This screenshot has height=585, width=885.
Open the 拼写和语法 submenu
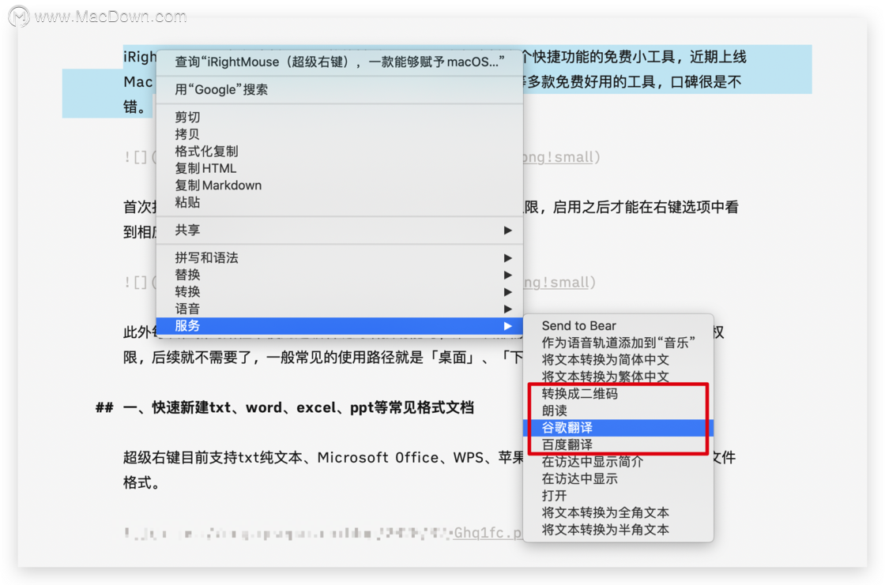(x=339, y=258)
